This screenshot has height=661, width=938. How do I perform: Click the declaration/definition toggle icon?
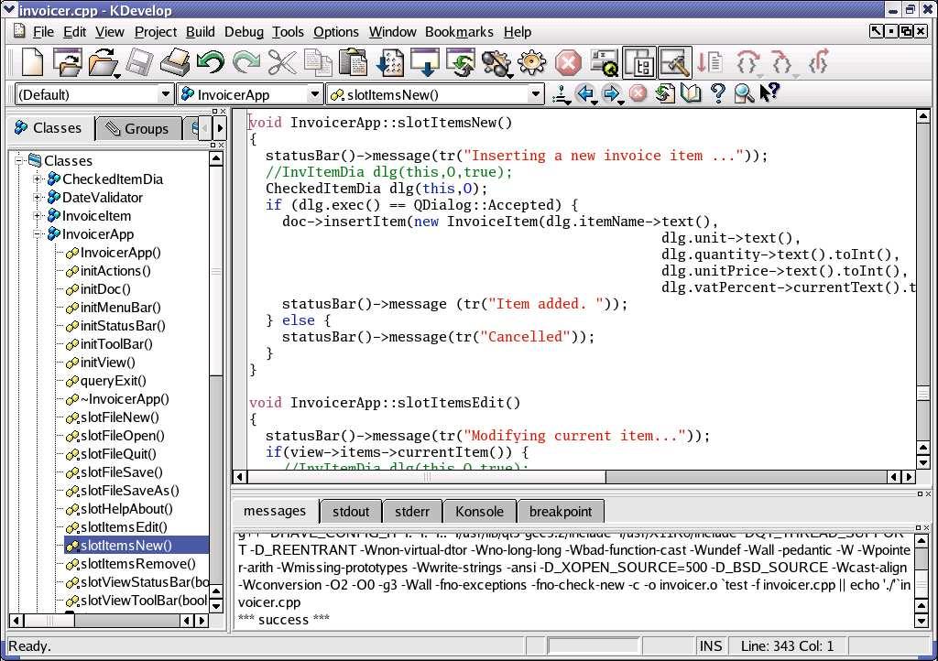click(561, 94)
